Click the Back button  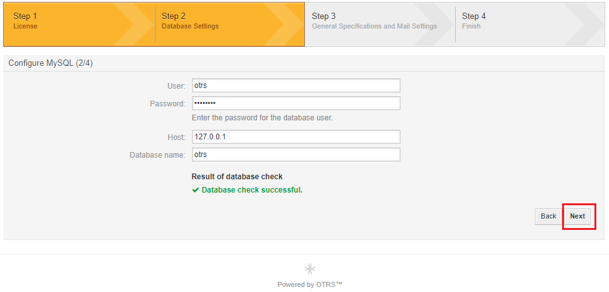point(548,216)
